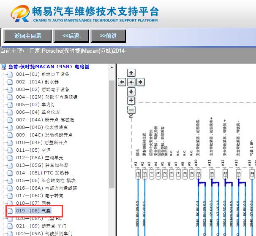Click pin label A1 in the diagram

click(x=136, y=164)
